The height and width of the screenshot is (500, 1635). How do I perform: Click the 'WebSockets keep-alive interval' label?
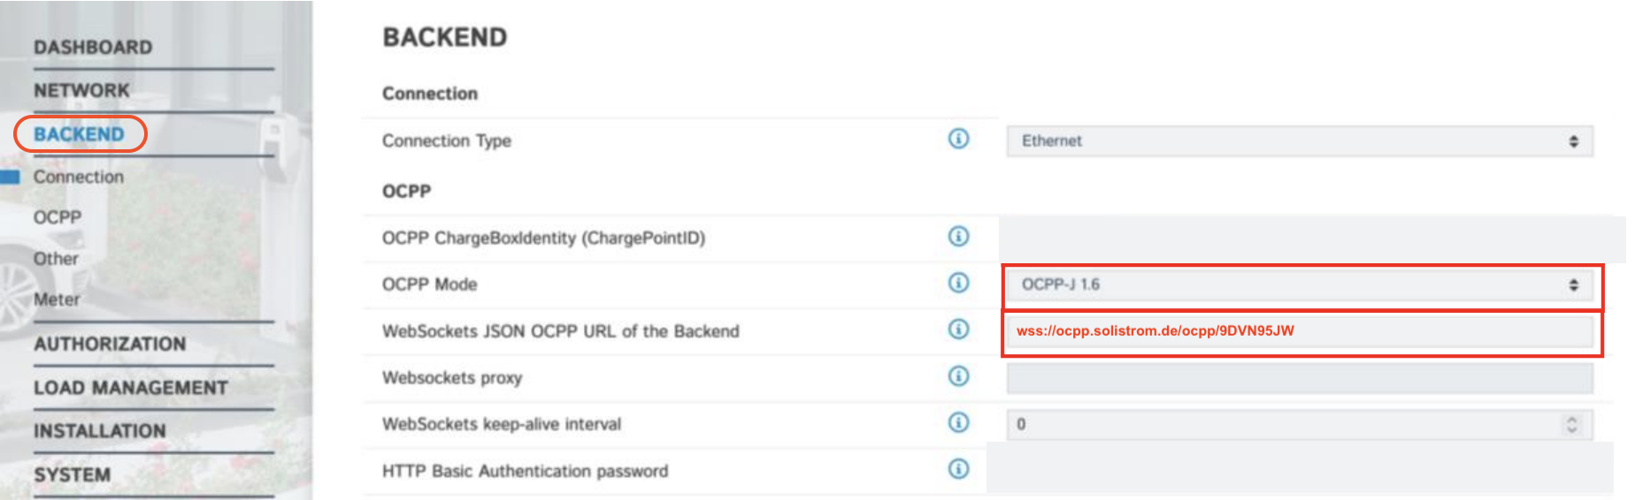coord(502,424)
